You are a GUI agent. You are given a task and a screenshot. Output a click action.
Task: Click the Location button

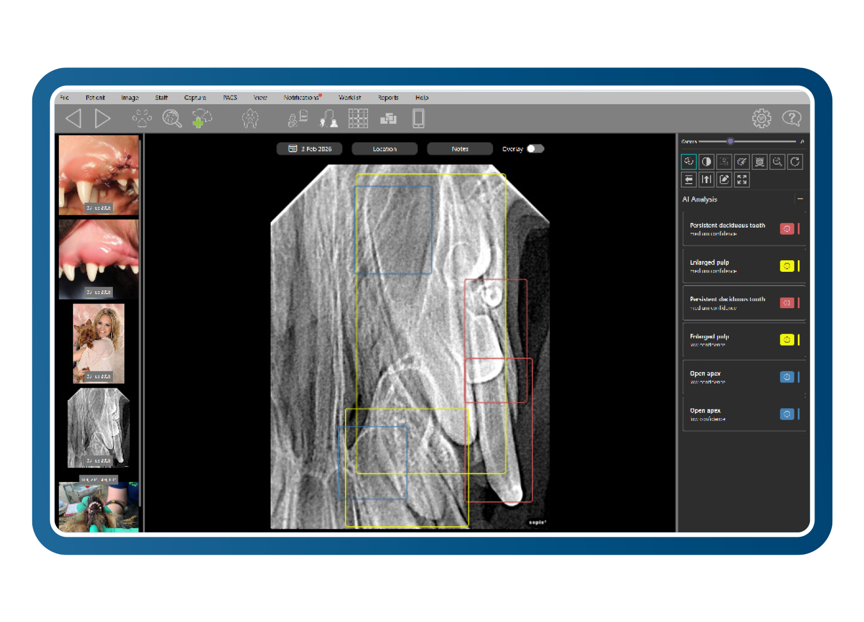[x=384, y=149]
